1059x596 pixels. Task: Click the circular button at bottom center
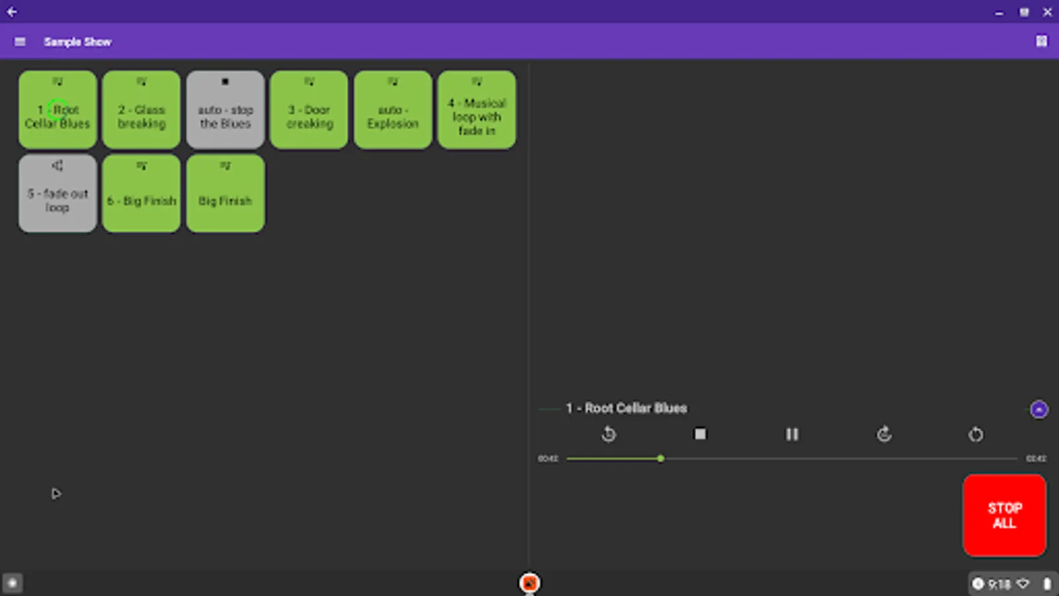point(529,582)
